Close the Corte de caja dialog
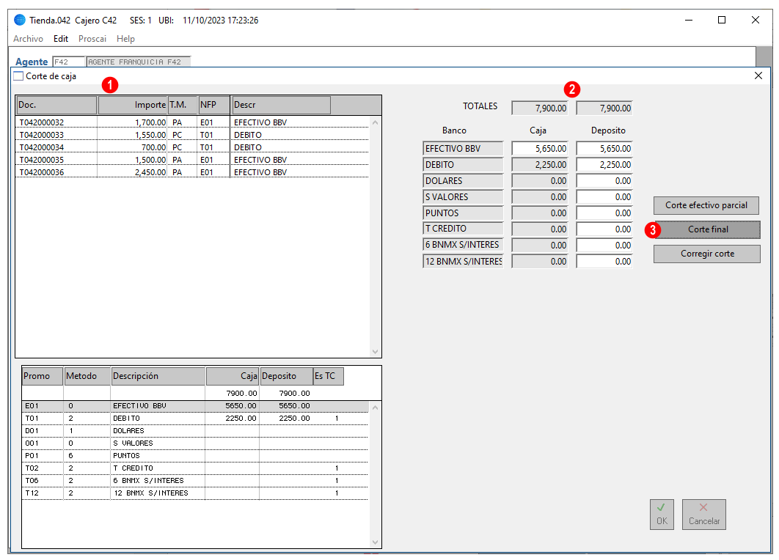This screenshot has width=779, height=560. [x=758, y=75]
